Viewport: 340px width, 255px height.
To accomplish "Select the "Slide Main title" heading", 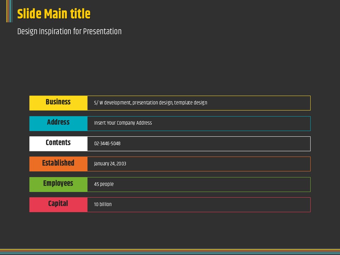I will (54, 14).
